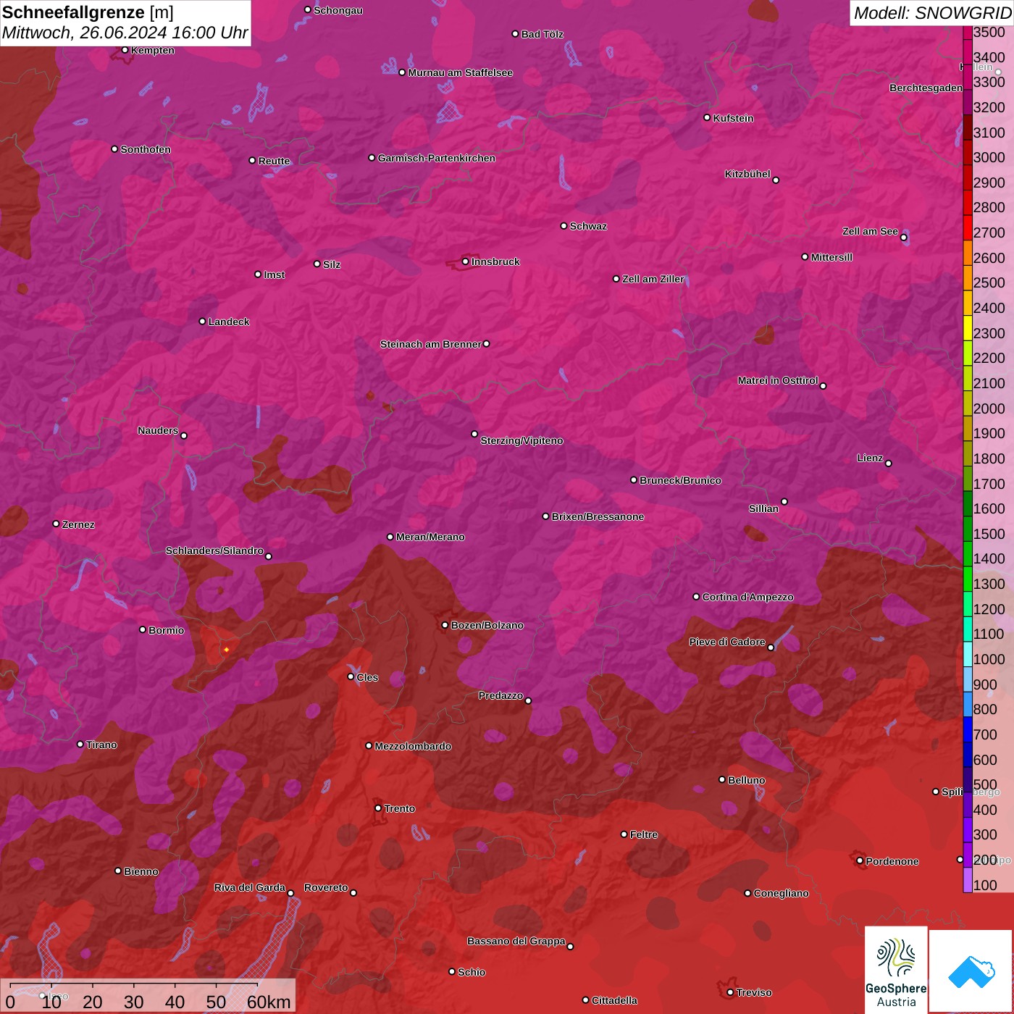Click the Belluno marker dot

(721, 779)
